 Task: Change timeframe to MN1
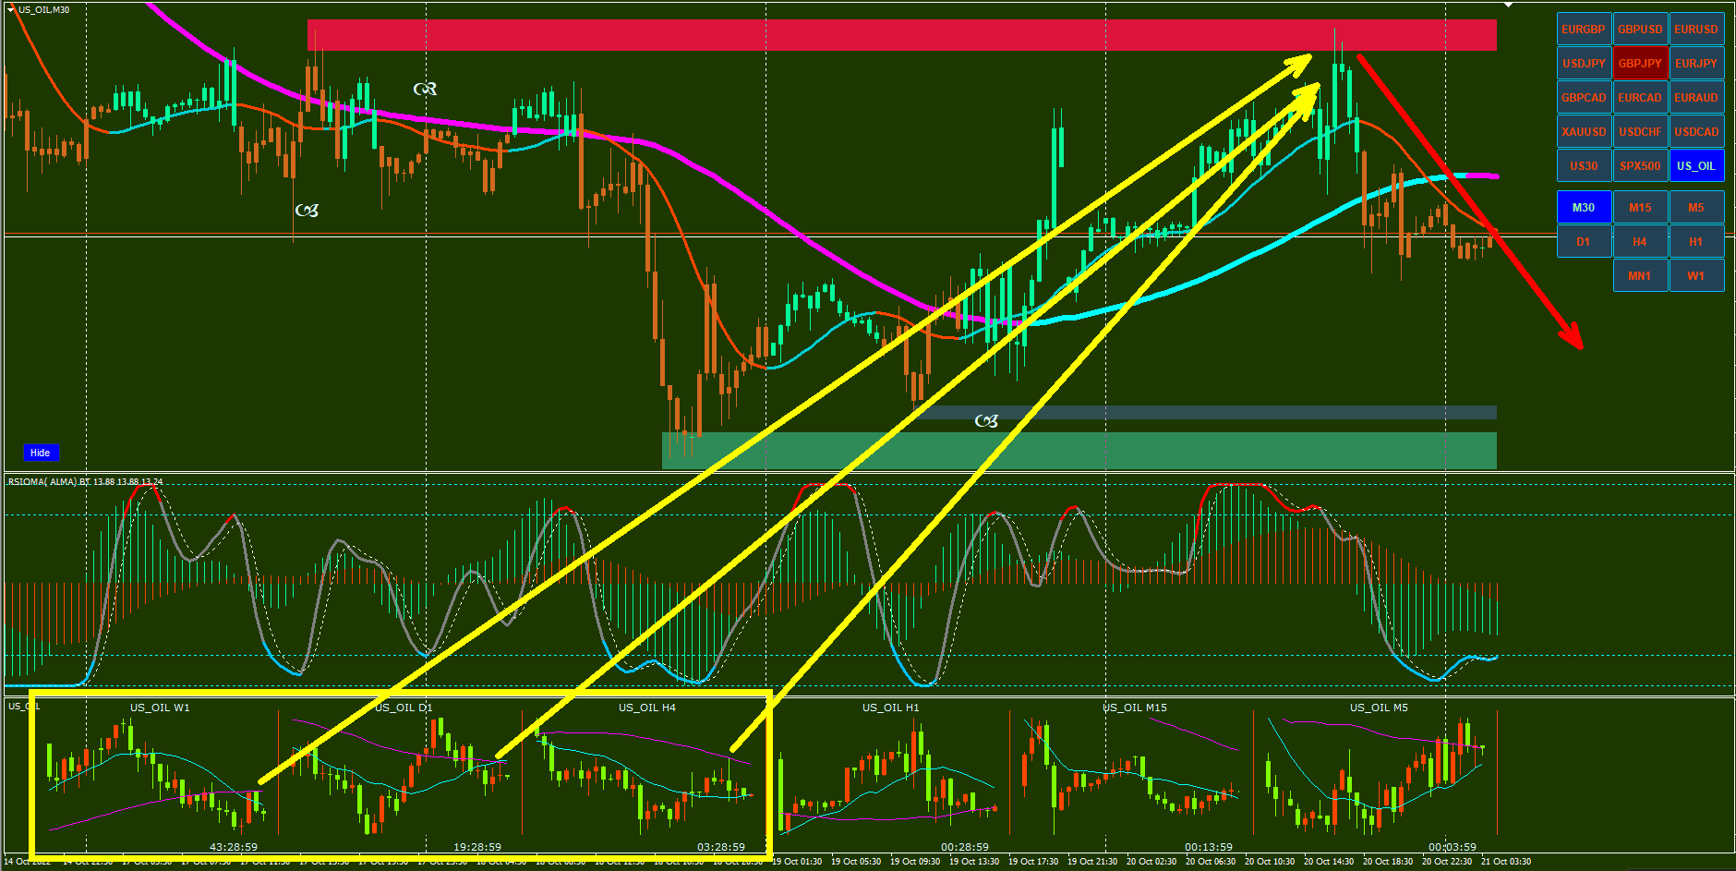[1640, 276]
